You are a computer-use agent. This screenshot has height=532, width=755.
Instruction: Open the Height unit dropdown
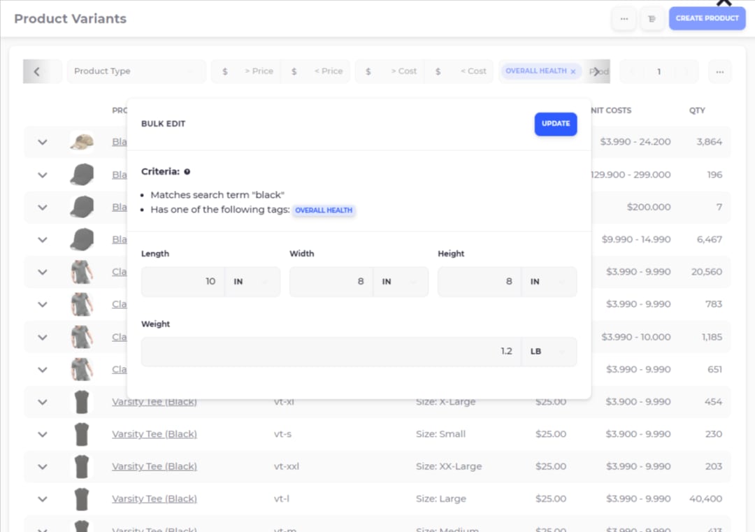click(x=549, y=282)
